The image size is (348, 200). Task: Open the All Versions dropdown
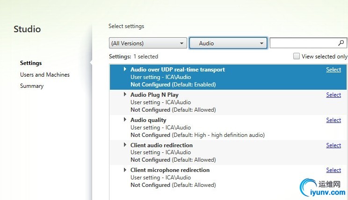click(x=148, y=43)
